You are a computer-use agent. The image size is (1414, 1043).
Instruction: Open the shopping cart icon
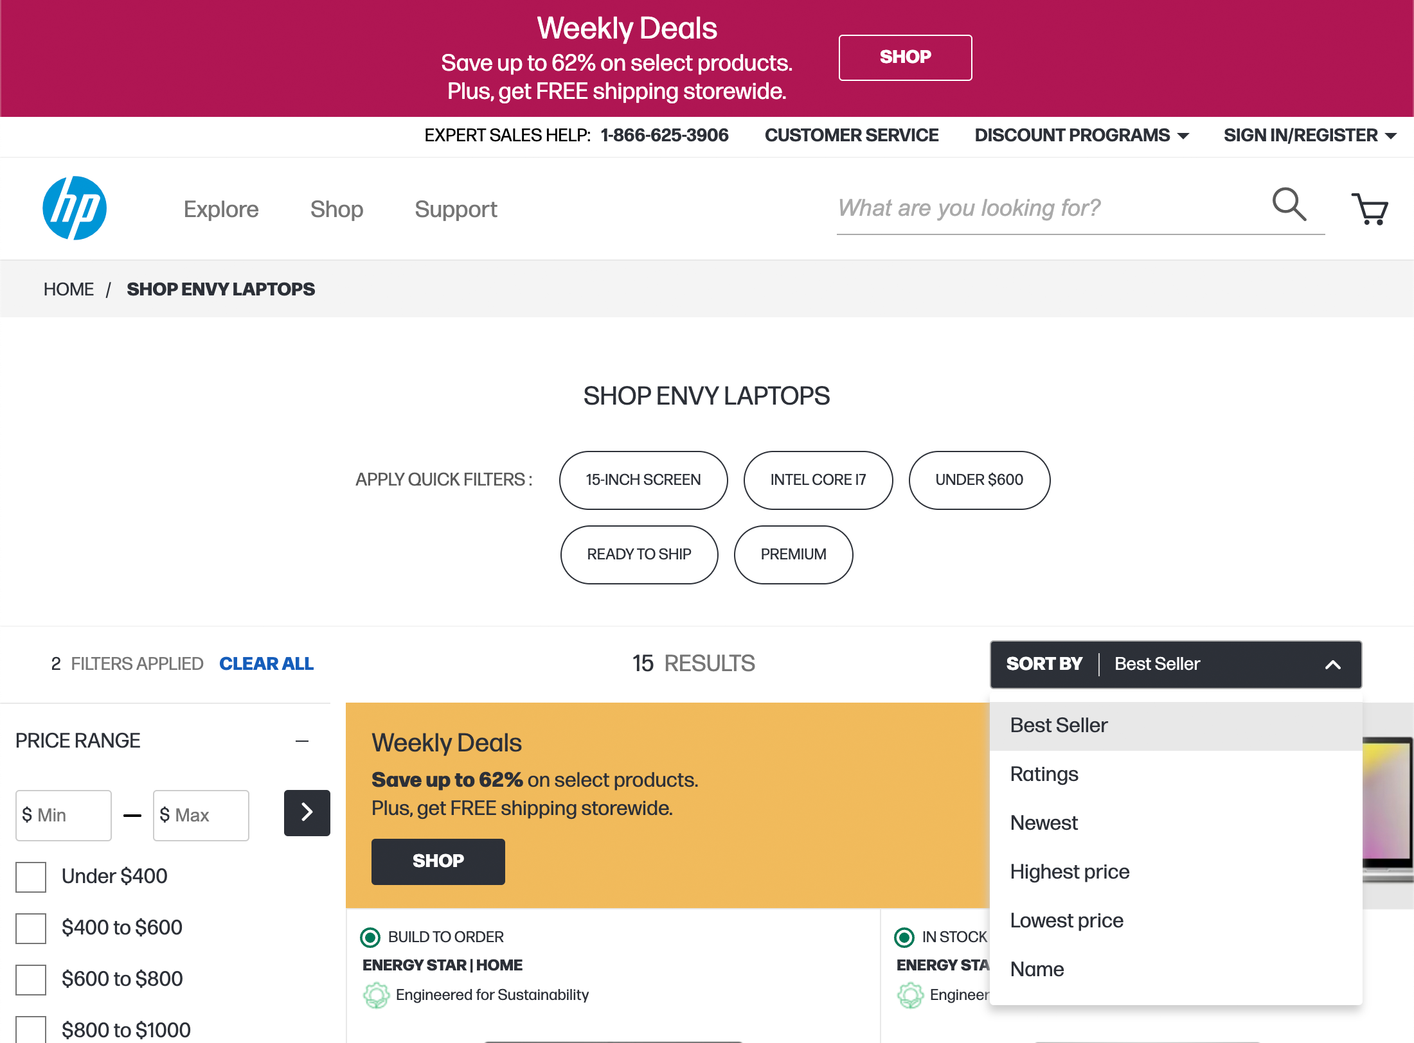pos(1370,209)
